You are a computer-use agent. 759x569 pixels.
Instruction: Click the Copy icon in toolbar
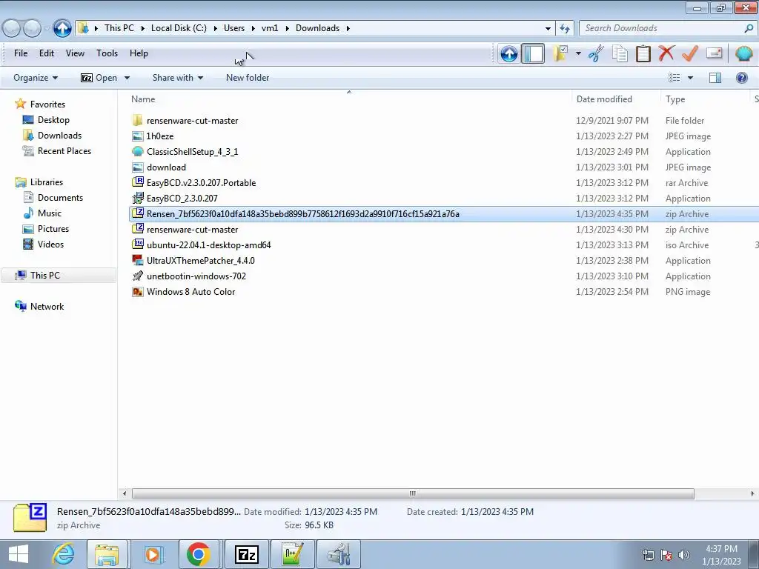(620, 53)
